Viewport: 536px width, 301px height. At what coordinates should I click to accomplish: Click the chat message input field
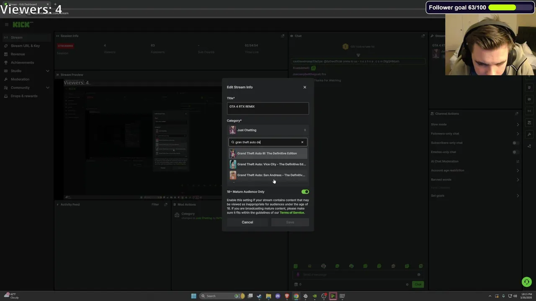point(358,275)
